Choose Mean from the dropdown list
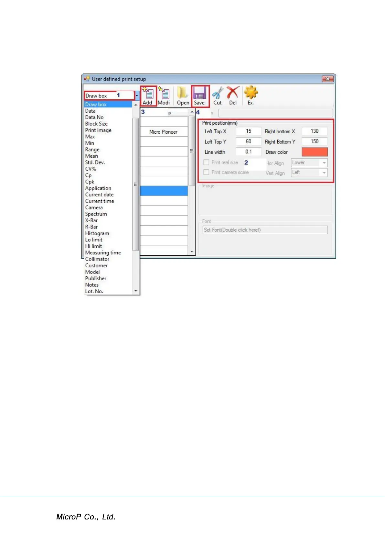Image resolution: width=385 pixels, height=545 pixels. point(108,156)
